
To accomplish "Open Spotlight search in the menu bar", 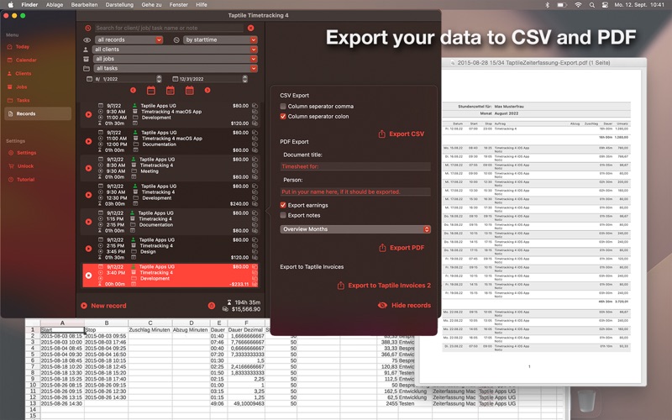I will pyautogui.click(x=592, y=5).
